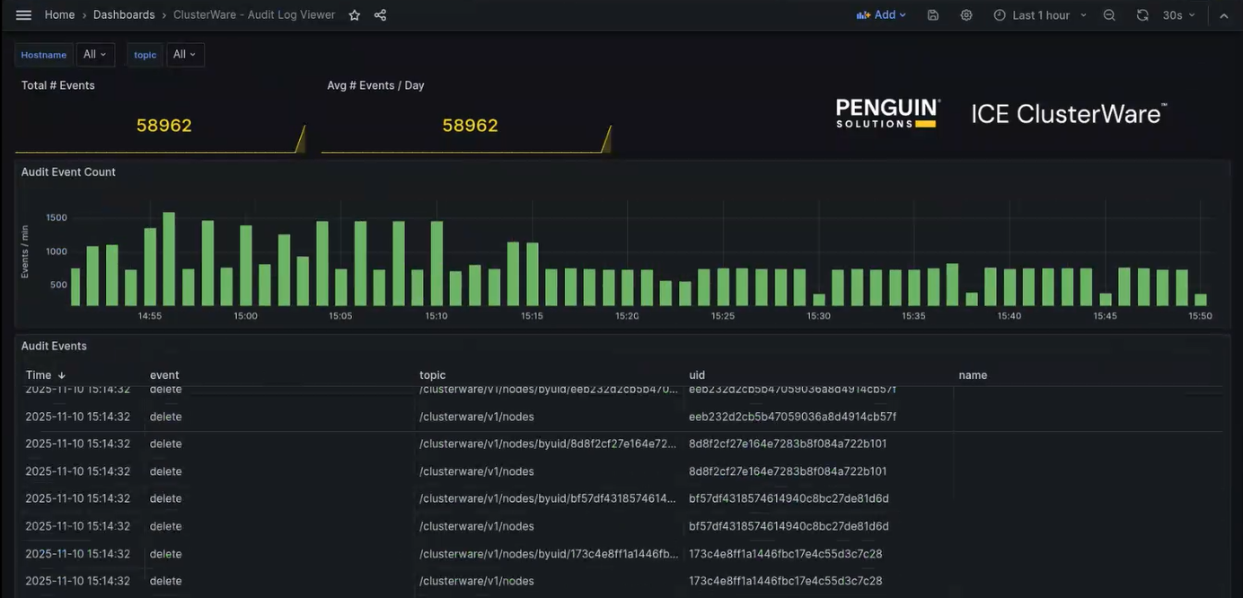Image resolution: width=1243 pixels, height=598 pixels.
Task: Toggle sorting on the uid column header
Action: [x=696, y=374]
